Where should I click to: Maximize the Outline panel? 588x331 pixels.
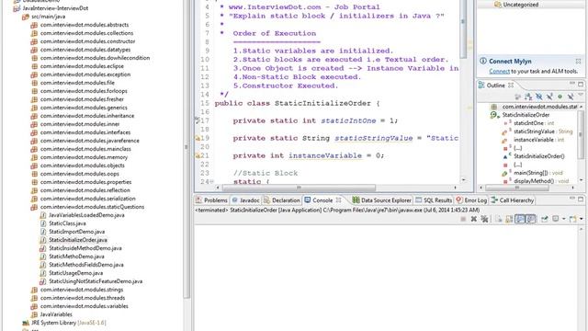[x=581, y=85]
